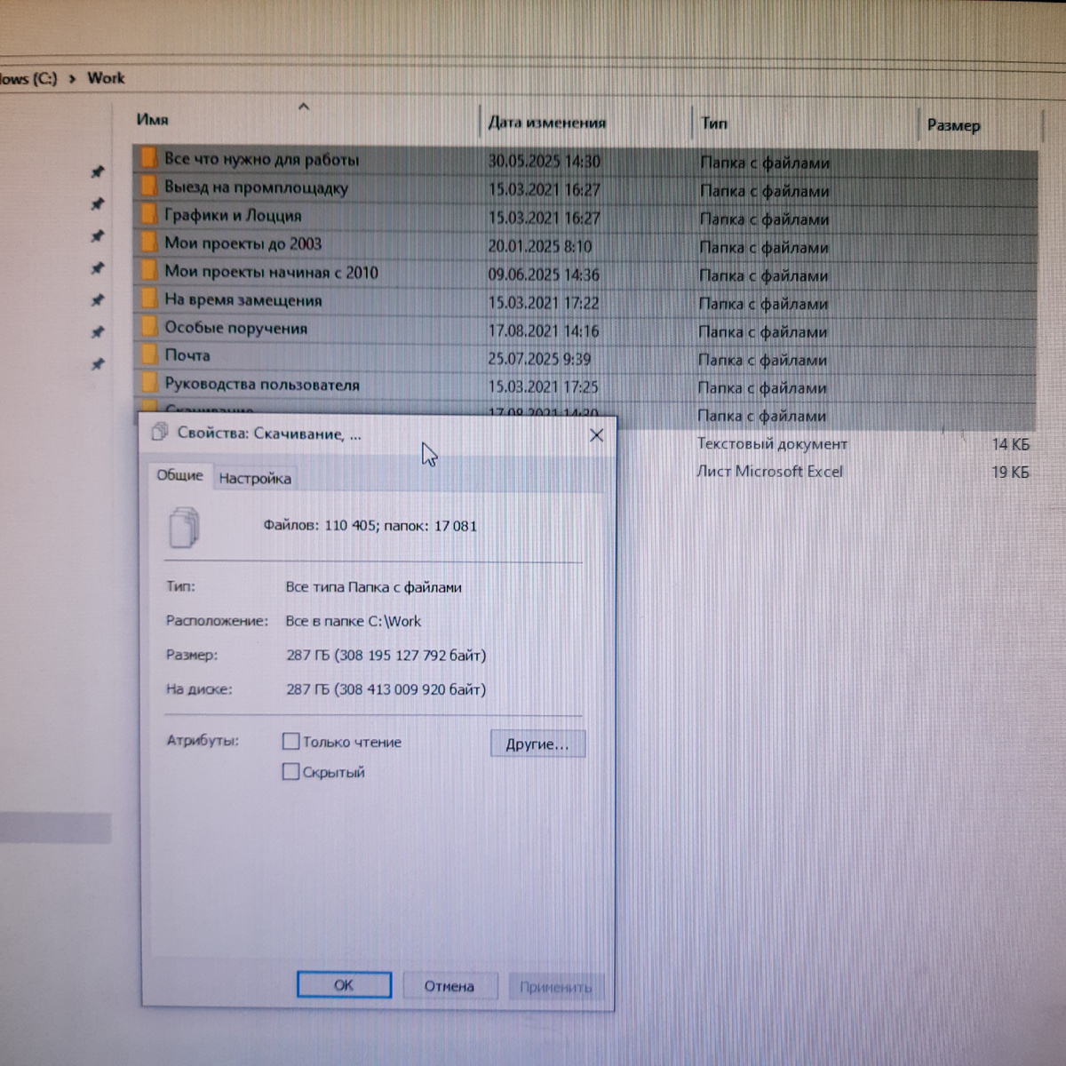Toggle the Только чтение checkbox
Image resolution: width=1066 pixels, height=1066 pixels.
[290, 741]
